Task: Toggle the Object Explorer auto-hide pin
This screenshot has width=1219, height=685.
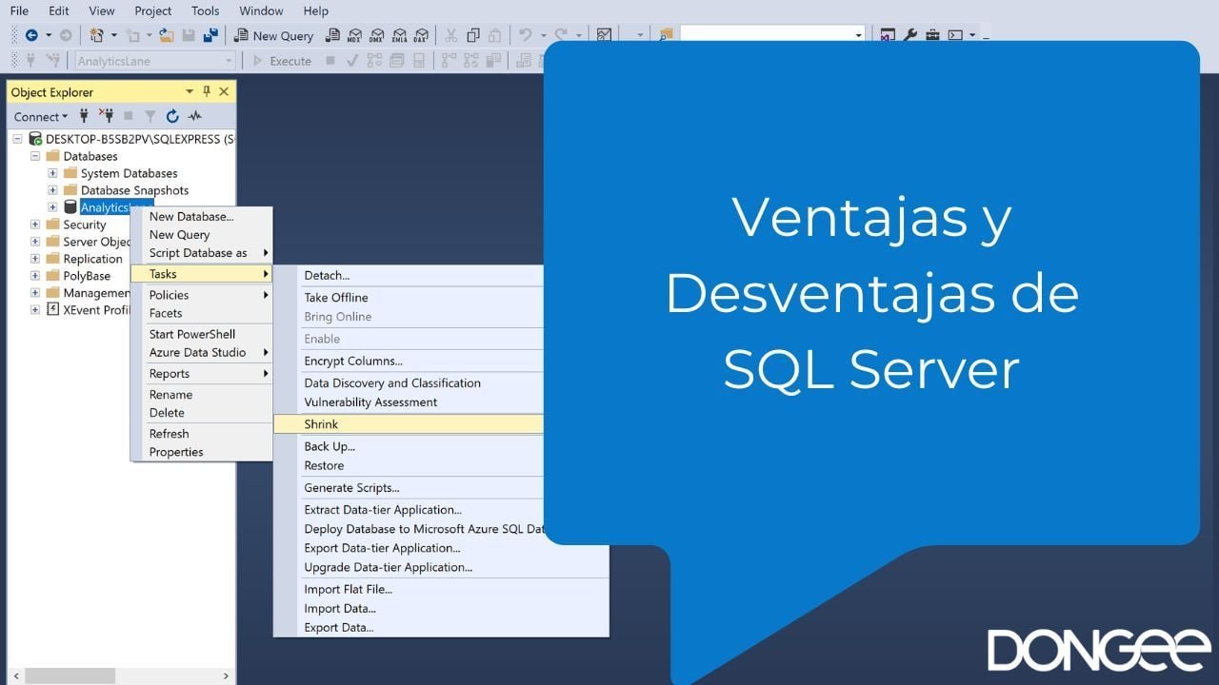Action: 207,91
